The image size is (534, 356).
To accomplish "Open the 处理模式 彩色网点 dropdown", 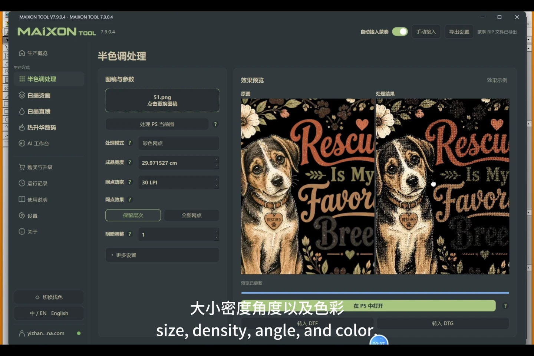I will click(179, 143).
